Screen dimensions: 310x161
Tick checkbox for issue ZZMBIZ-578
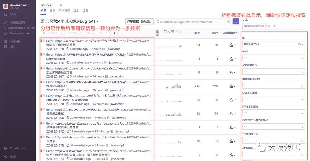tap(44, 40)
